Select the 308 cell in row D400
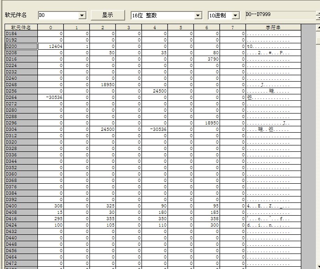The height and width of the screenshot is (269, 320). coord(50,206)
